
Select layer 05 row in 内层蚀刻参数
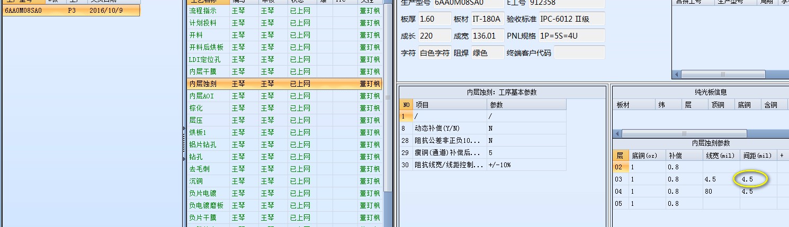(701, 204)
